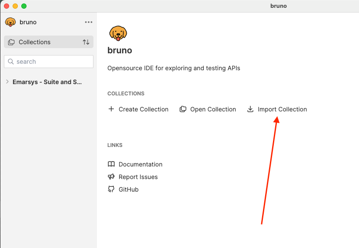Click the bruno heading on welcome page
359x248 pixels.
120,50
